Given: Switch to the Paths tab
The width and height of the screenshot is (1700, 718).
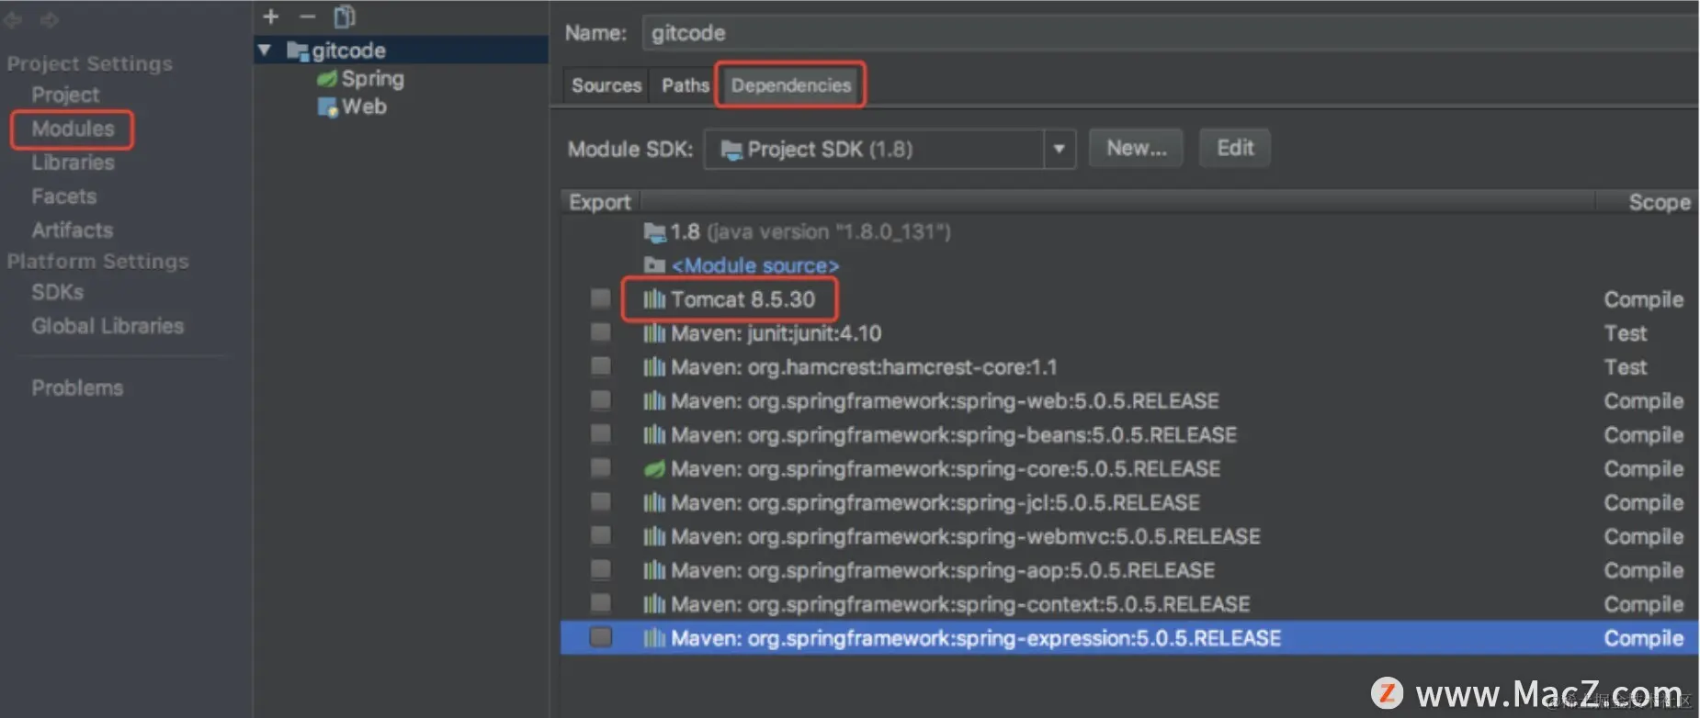Looking at the screenshot, I should click(685, 85).
